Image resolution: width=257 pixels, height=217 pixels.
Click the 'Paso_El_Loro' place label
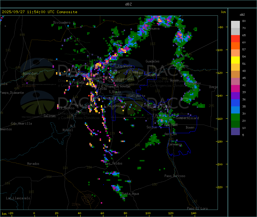point(197,208)
